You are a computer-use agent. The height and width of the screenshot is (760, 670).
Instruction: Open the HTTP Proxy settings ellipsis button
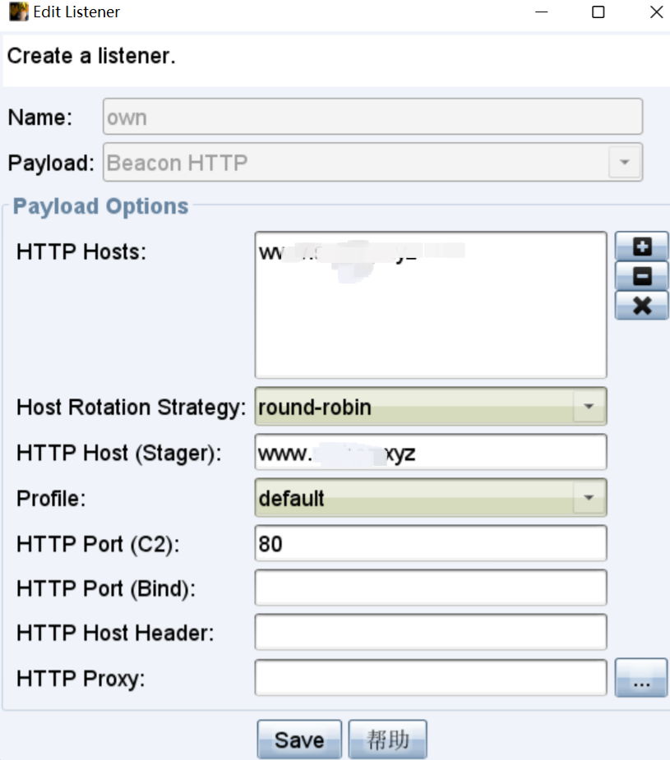(641, 679)
